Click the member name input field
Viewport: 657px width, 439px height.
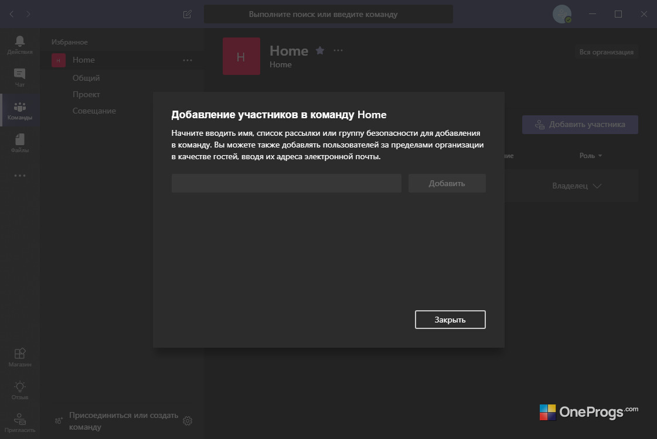286,183
